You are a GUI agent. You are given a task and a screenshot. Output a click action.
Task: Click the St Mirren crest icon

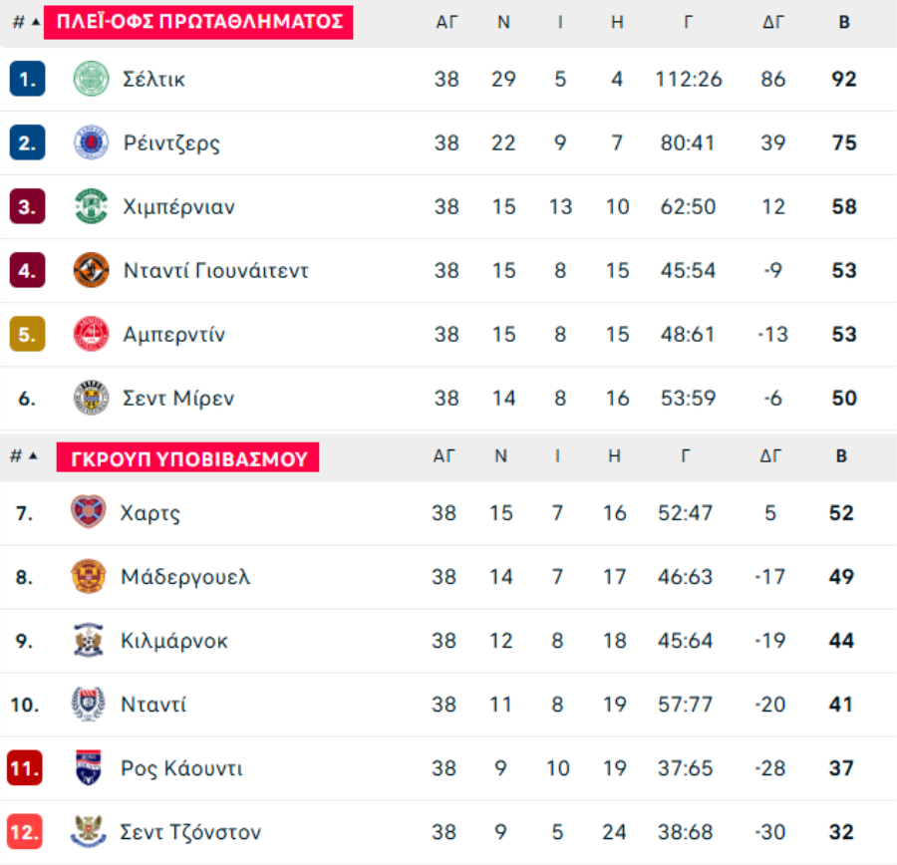91,398
